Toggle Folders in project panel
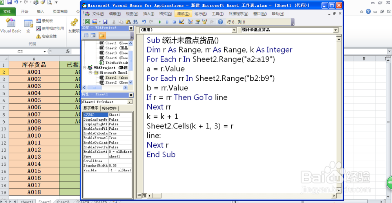392x203 pixels. 102,36
